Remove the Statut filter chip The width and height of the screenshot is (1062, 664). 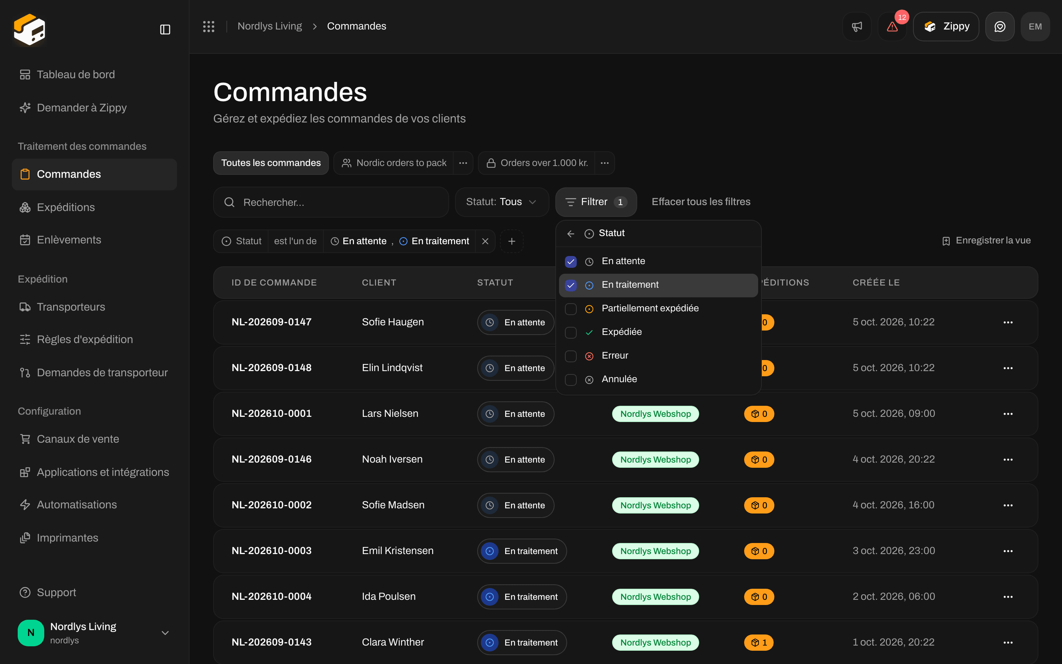pos(485,241)
